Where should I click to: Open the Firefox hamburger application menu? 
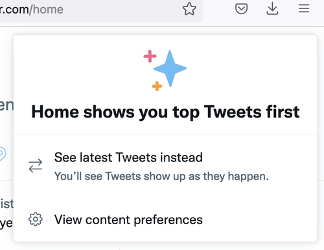click(304, 9)
